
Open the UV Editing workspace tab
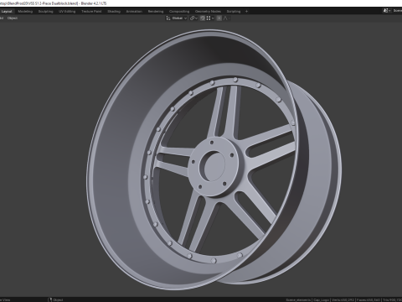click(67, 12)
